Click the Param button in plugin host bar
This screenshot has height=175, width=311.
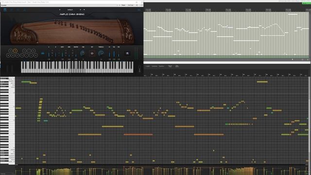pos(123,5)
